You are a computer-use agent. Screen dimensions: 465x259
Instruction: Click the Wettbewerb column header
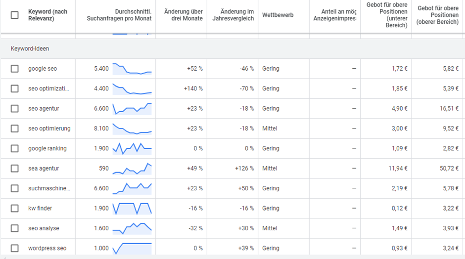(x=278, y=15)
